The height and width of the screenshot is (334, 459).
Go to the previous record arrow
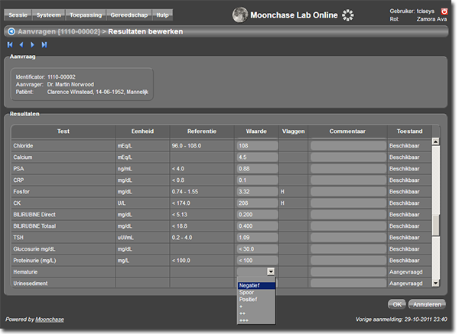click(x=21, y=44)
